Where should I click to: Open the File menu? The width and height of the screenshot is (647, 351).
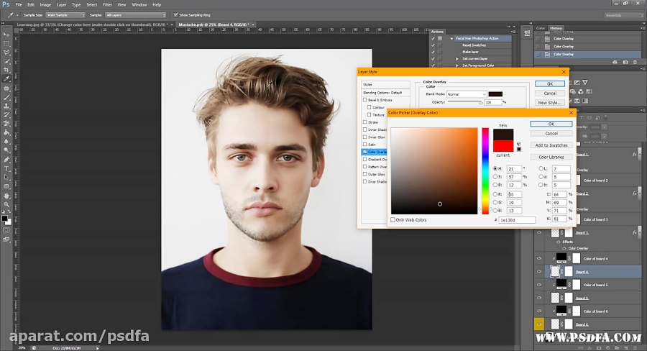click(19, 4)
